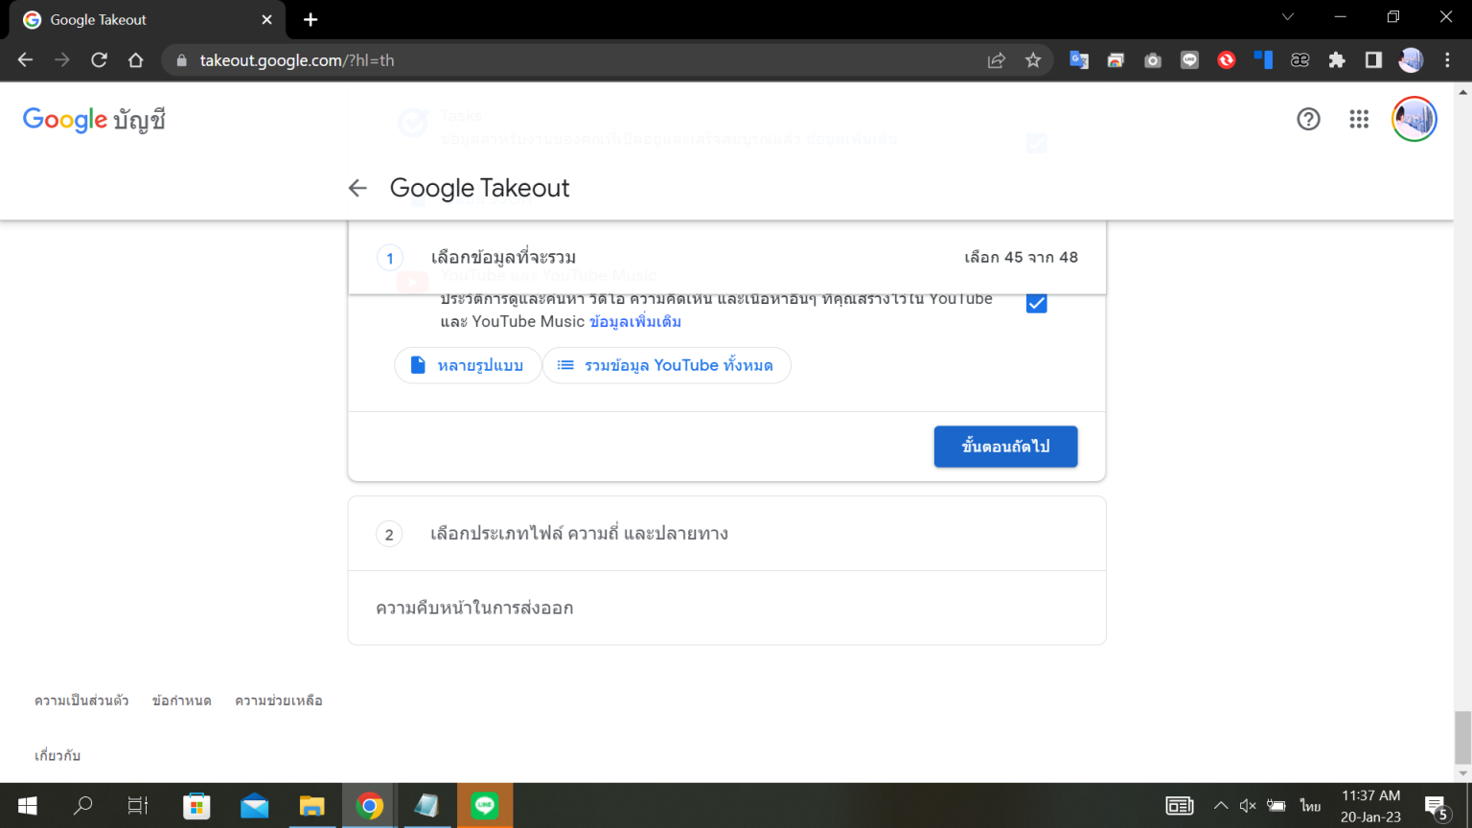Viewport: 1472px width, 828px height.
Task: Click the Help question mark icon
Action: coord(1308,119)
